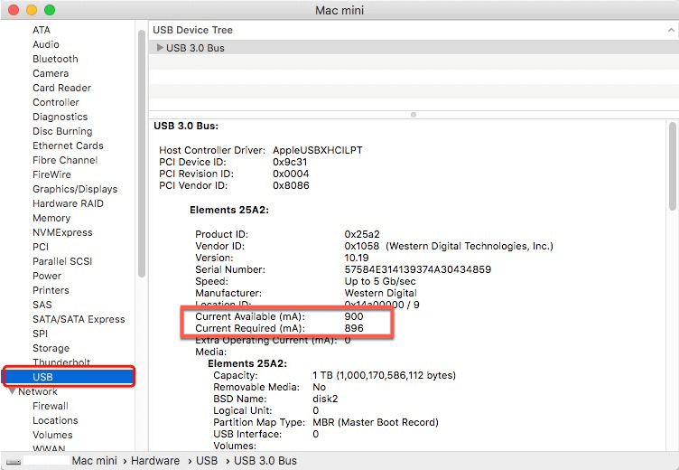Click the Current Required value 896
Viewport: 679px width, 470px height.
(x=354, y=328)
